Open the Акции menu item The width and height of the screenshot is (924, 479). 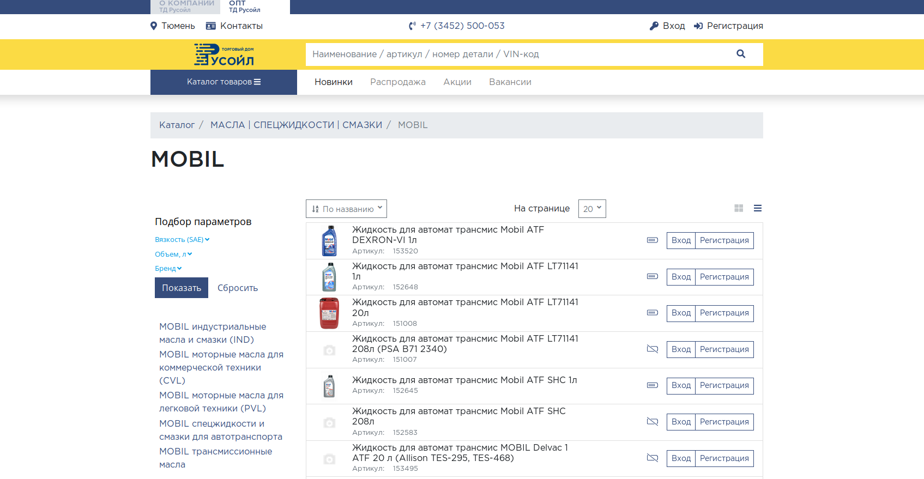pos(457,82)
